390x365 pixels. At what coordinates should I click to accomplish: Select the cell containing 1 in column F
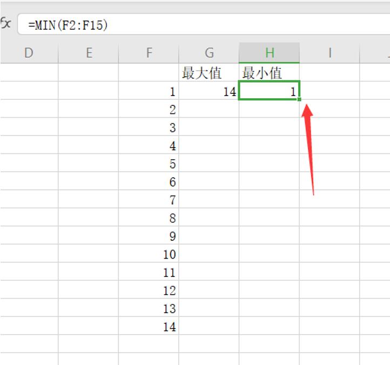coord(149,91)
